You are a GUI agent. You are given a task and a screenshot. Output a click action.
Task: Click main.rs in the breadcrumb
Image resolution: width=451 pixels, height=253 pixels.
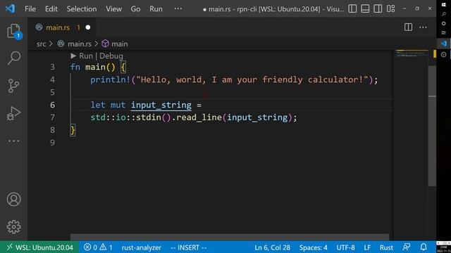(x=80, y=44)
